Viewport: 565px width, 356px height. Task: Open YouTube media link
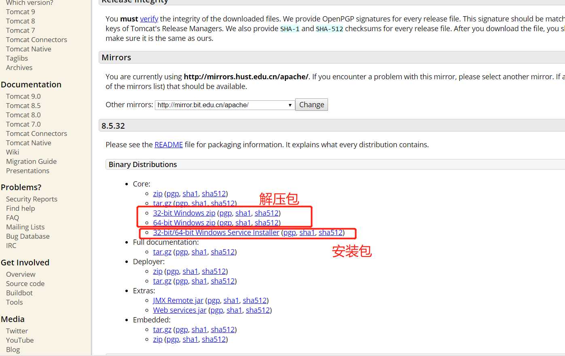coord(20,340)
